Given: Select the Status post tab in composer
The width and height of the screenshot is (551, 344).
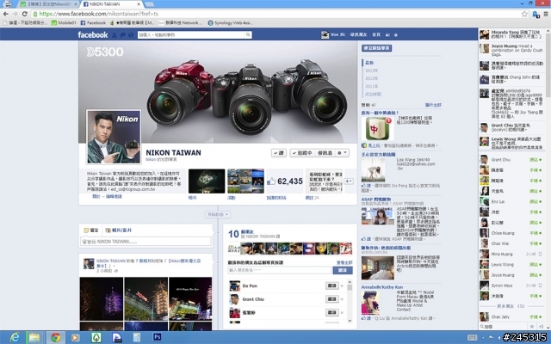Looking at the screenshot, I should [x=91, y=230].
